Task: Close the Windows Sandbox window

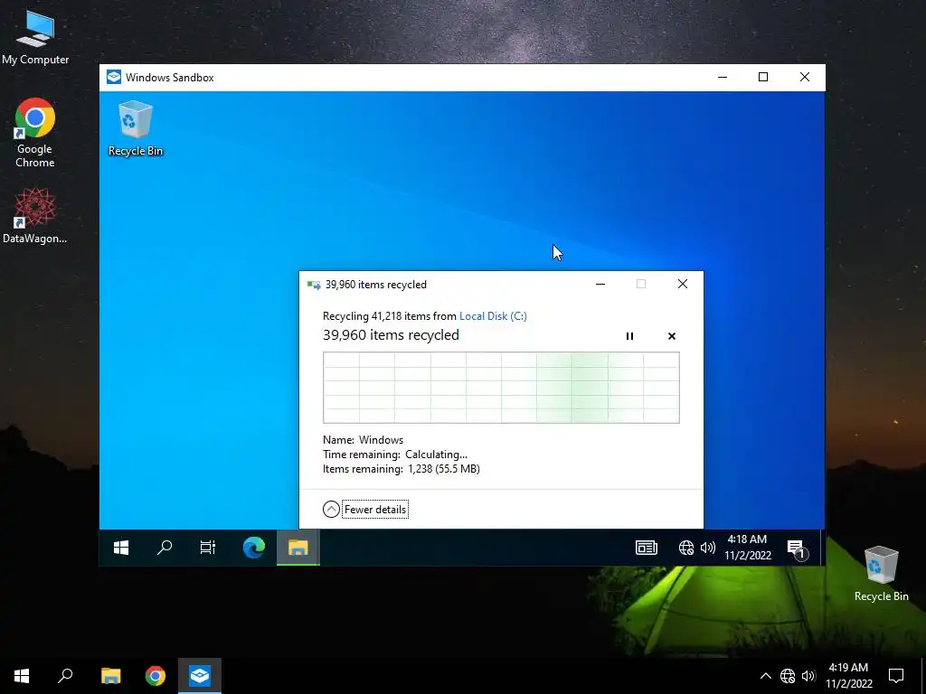Action: [x=804, y=78]
